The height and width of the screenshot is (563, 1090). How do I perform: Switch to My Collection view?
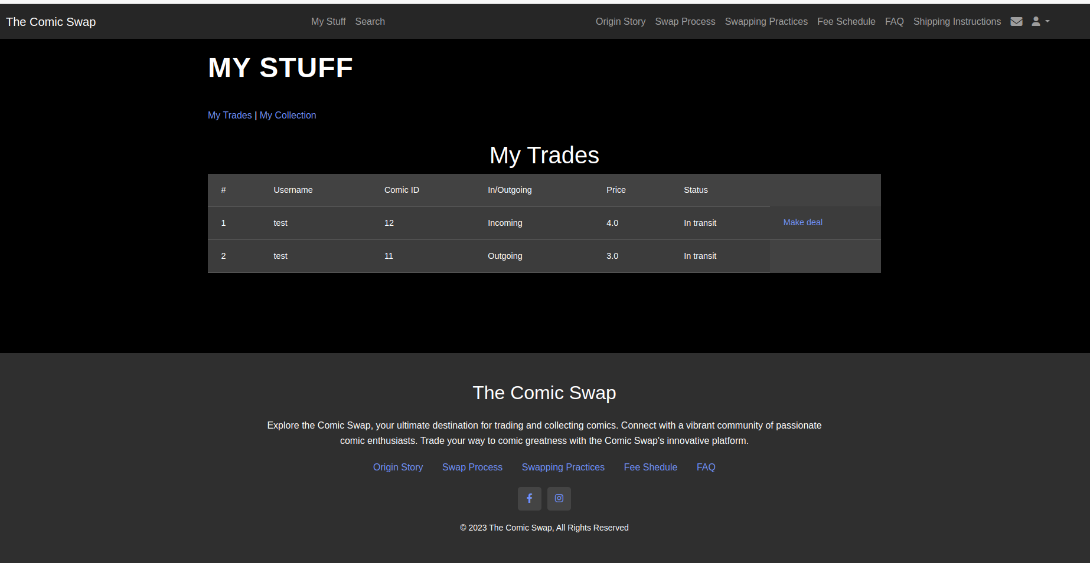click(x=288, y=116)
